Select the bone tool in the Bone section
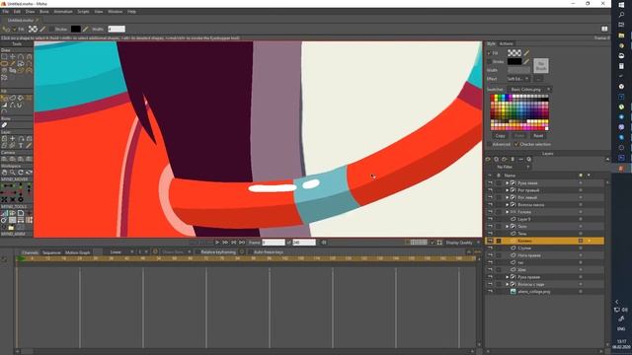The width and height of the screenshot is (632, 355). (4, 125)
